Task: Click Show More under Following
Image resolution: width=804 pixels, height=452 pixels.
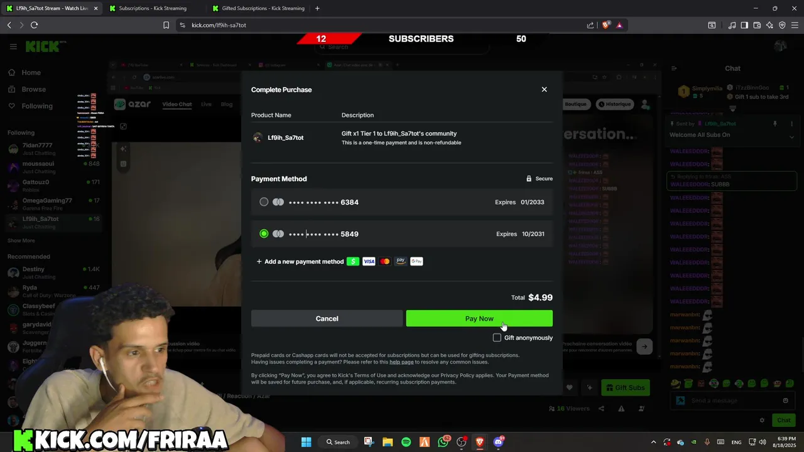Action: click(x=21, y=240)
